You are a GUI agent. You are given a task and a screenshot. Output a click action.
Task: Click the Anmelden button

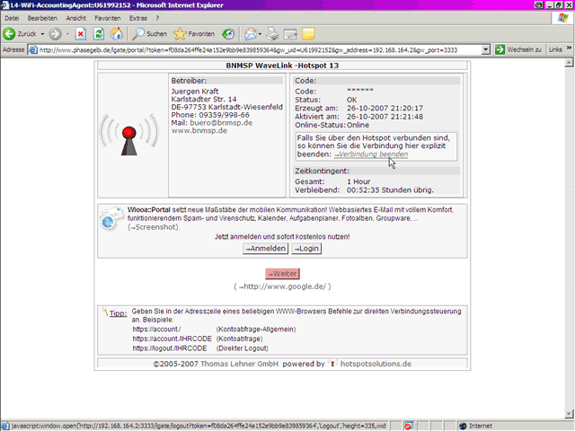[266, 249]
